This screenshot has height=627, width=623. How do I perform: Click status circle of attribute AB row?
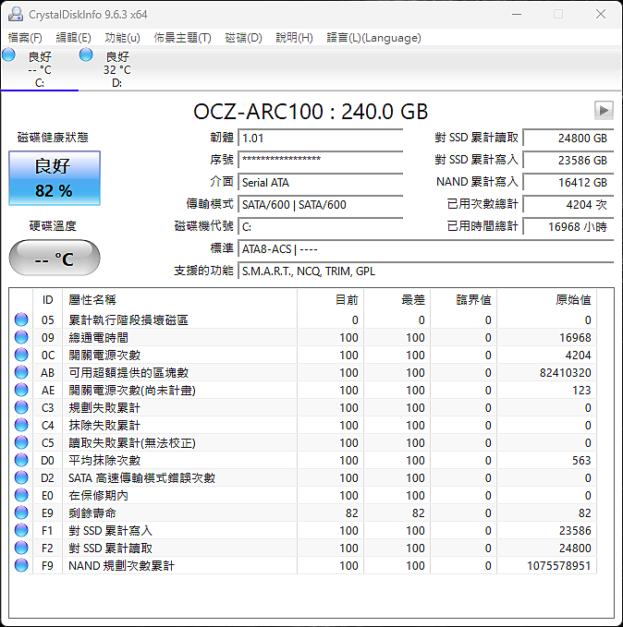tap(21, 373)
